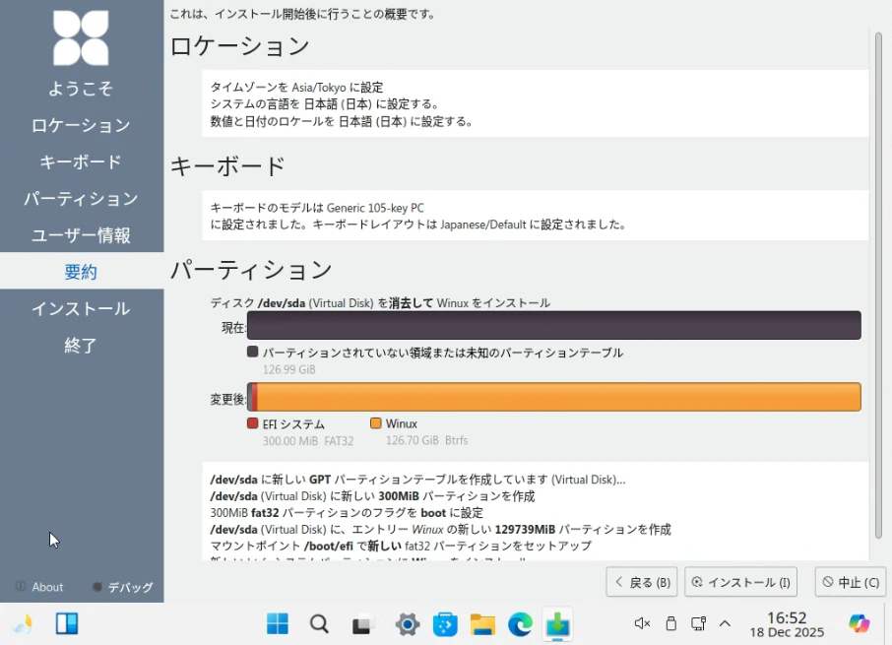
Task: Click the installer app icon on taskbar
Action: click(557, 624)
